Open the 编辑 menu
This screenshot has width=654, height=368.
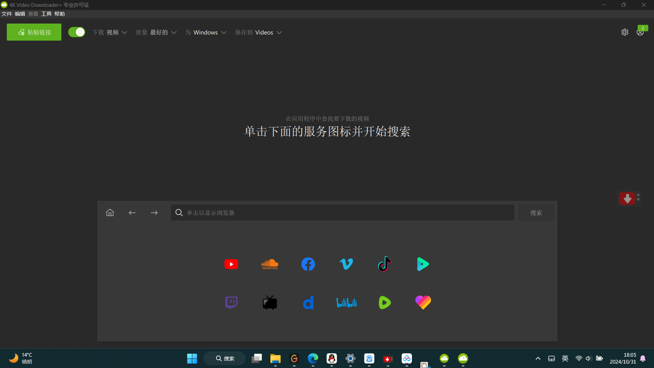tap(20, 14)
